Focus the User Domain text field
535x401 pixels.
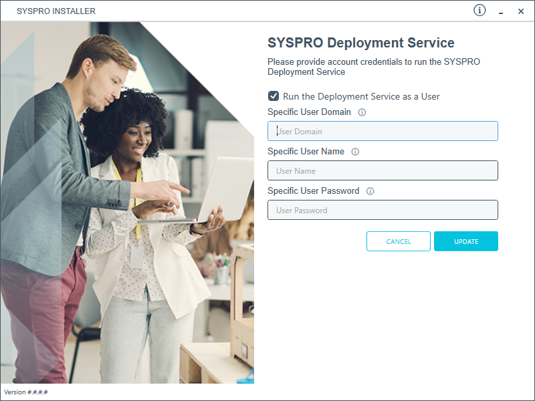pyautogui.click(x=383, y=131)
